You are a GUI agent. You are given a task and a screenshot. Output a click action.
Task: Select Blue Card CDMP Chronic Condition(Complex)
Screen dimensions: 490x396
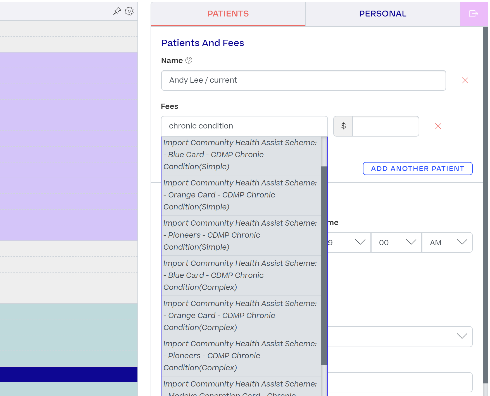[x=241, y=275]
